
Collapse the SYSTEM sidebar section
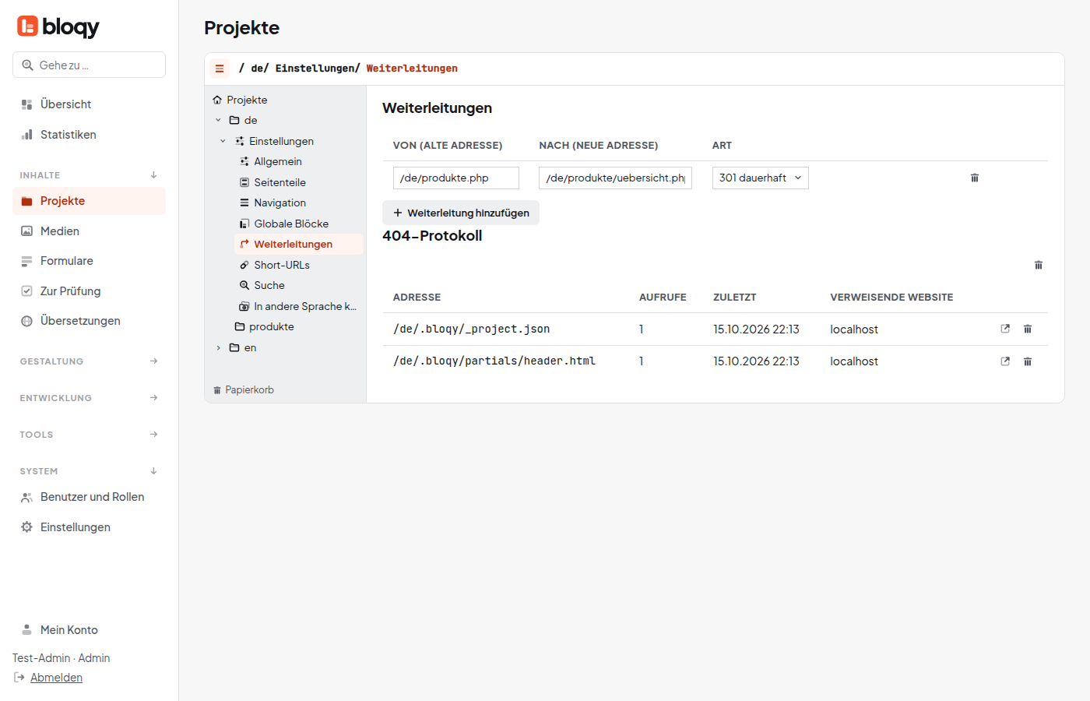coord(153,471)
